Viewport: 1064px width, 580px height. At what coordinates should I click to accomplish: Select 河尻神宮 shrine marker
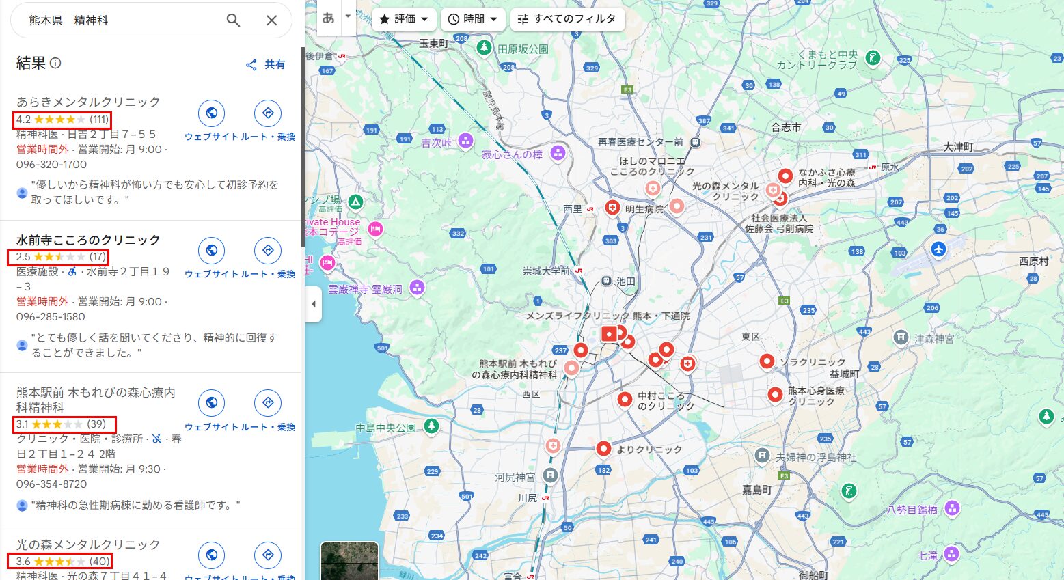coord(550,475)
